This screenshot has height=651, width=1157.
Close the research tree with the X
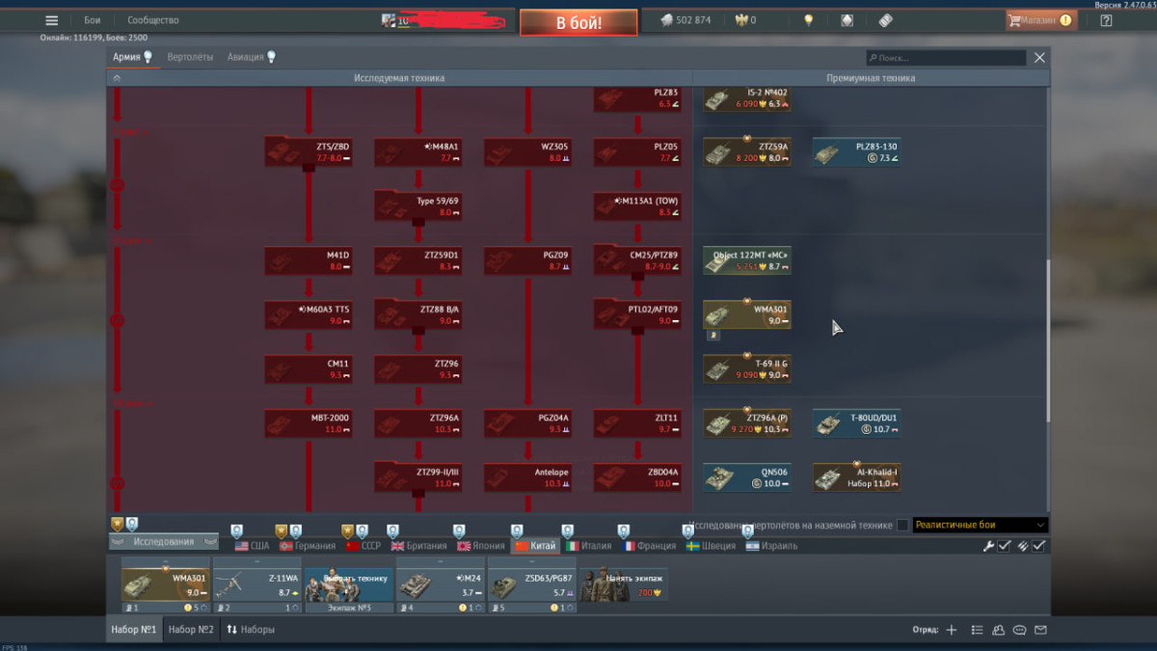(x=1039, y=58)
